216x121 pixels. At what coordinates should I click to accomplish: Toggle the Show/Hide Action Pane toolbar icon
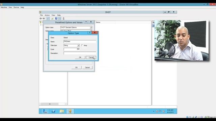(59, 18)
